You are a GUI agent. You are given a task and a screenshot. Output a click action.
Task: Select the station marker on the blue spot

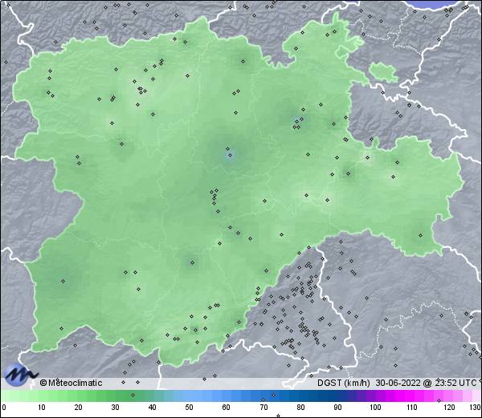(231, 156)
